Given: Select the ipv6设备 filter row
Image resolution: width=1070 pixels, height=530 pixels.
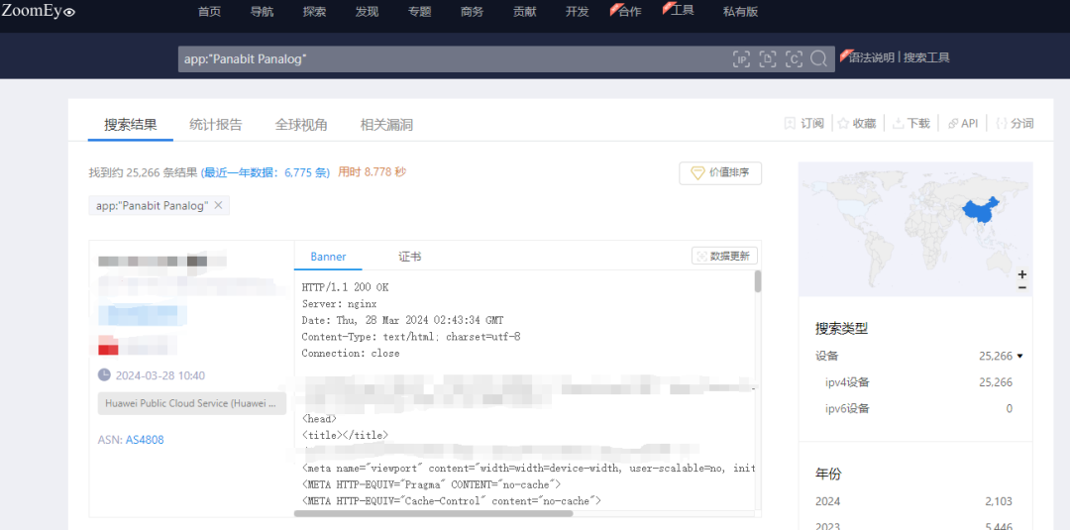Looking at the screenshot, I should tap(918, 408).
